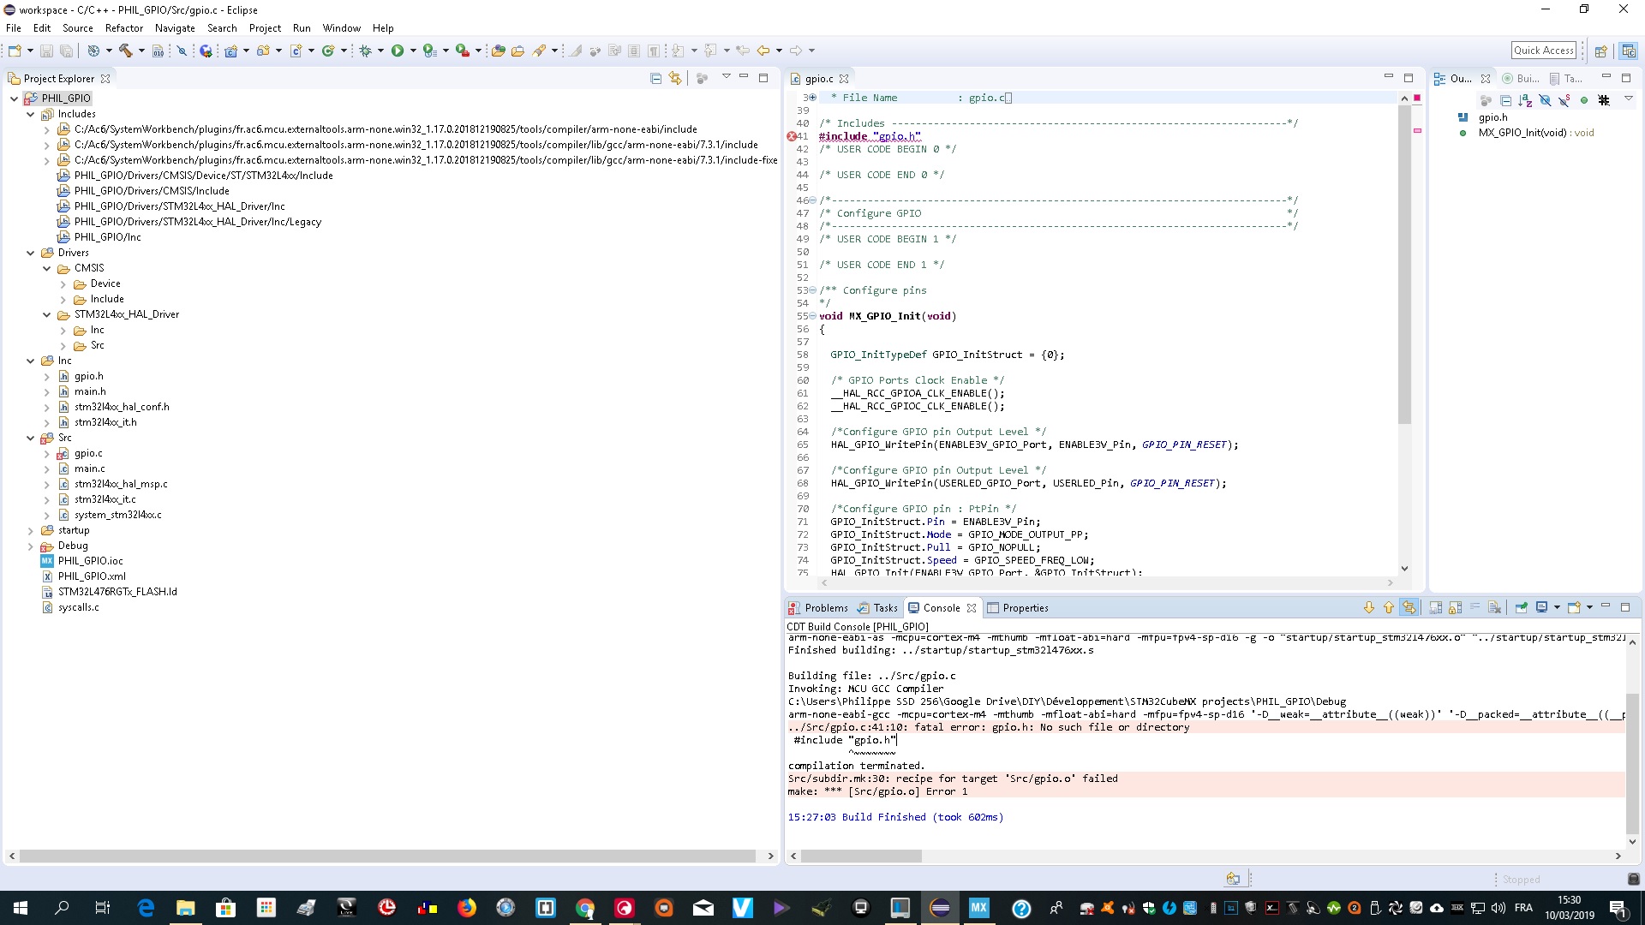Viewport: 1645px width, 925px height.
Task: Collapse All in Project Explorer toolbar
Action: (655, 78)
